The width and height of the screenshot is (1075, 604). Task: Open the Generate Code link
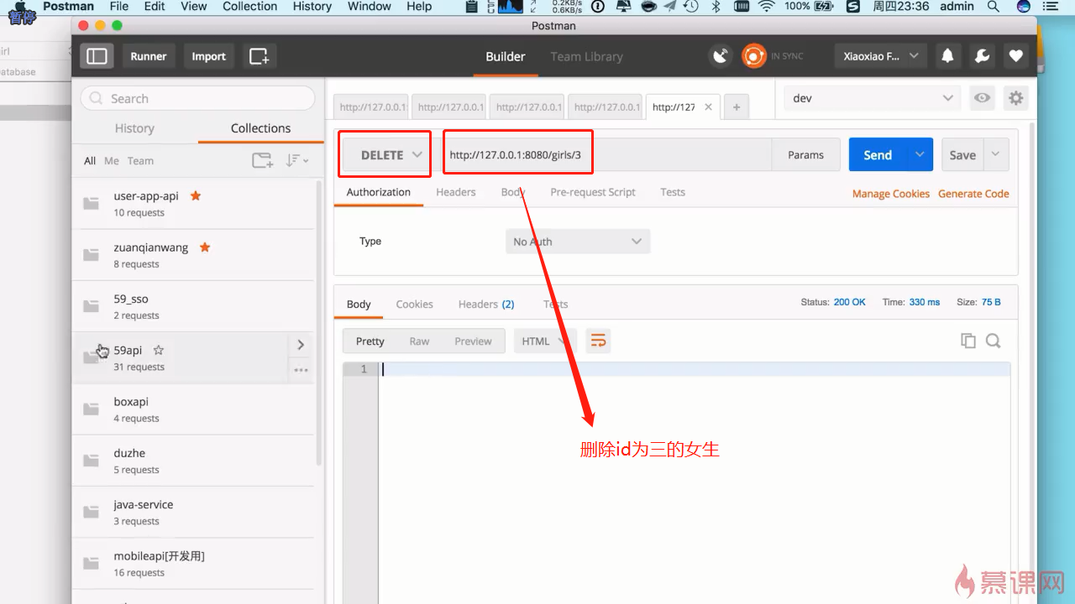973,194
